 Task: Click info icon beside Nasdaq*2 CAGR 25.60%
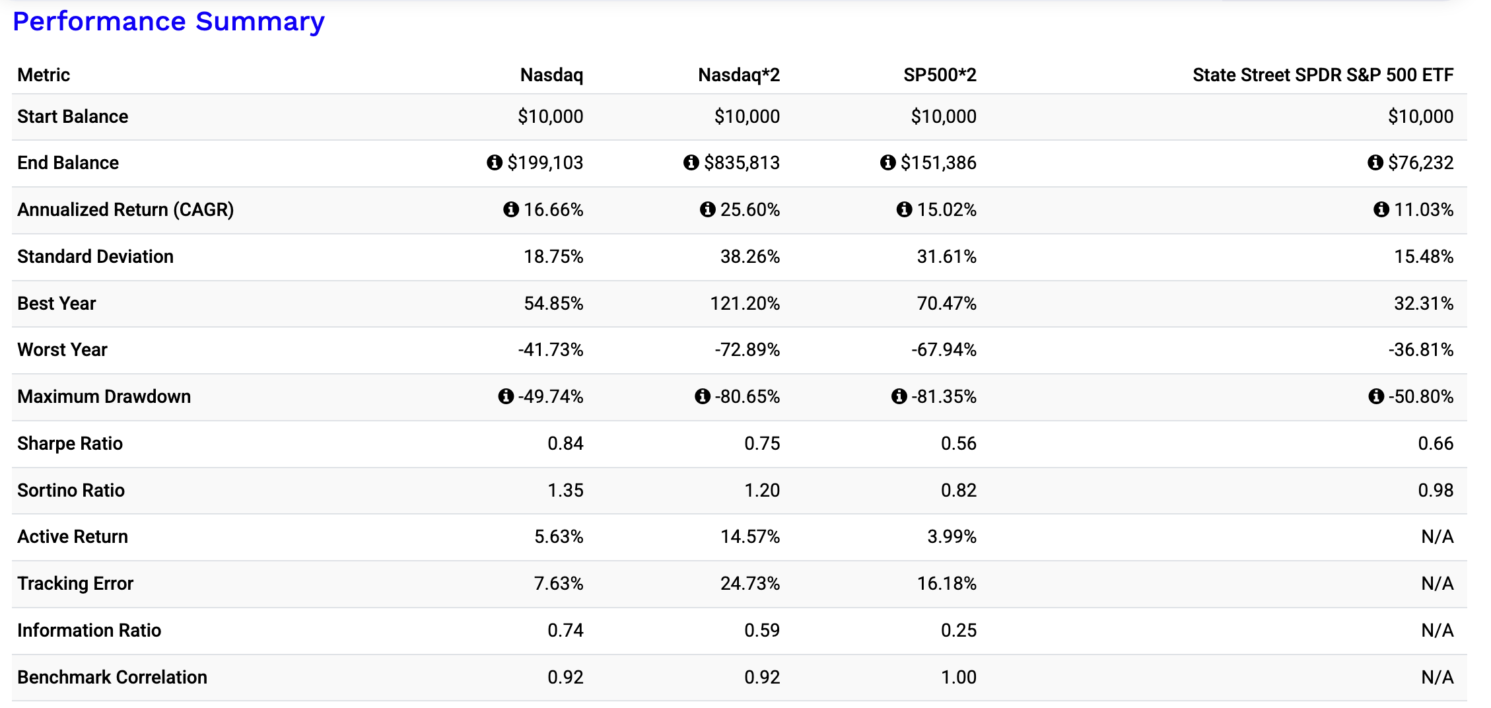(708, 209)
